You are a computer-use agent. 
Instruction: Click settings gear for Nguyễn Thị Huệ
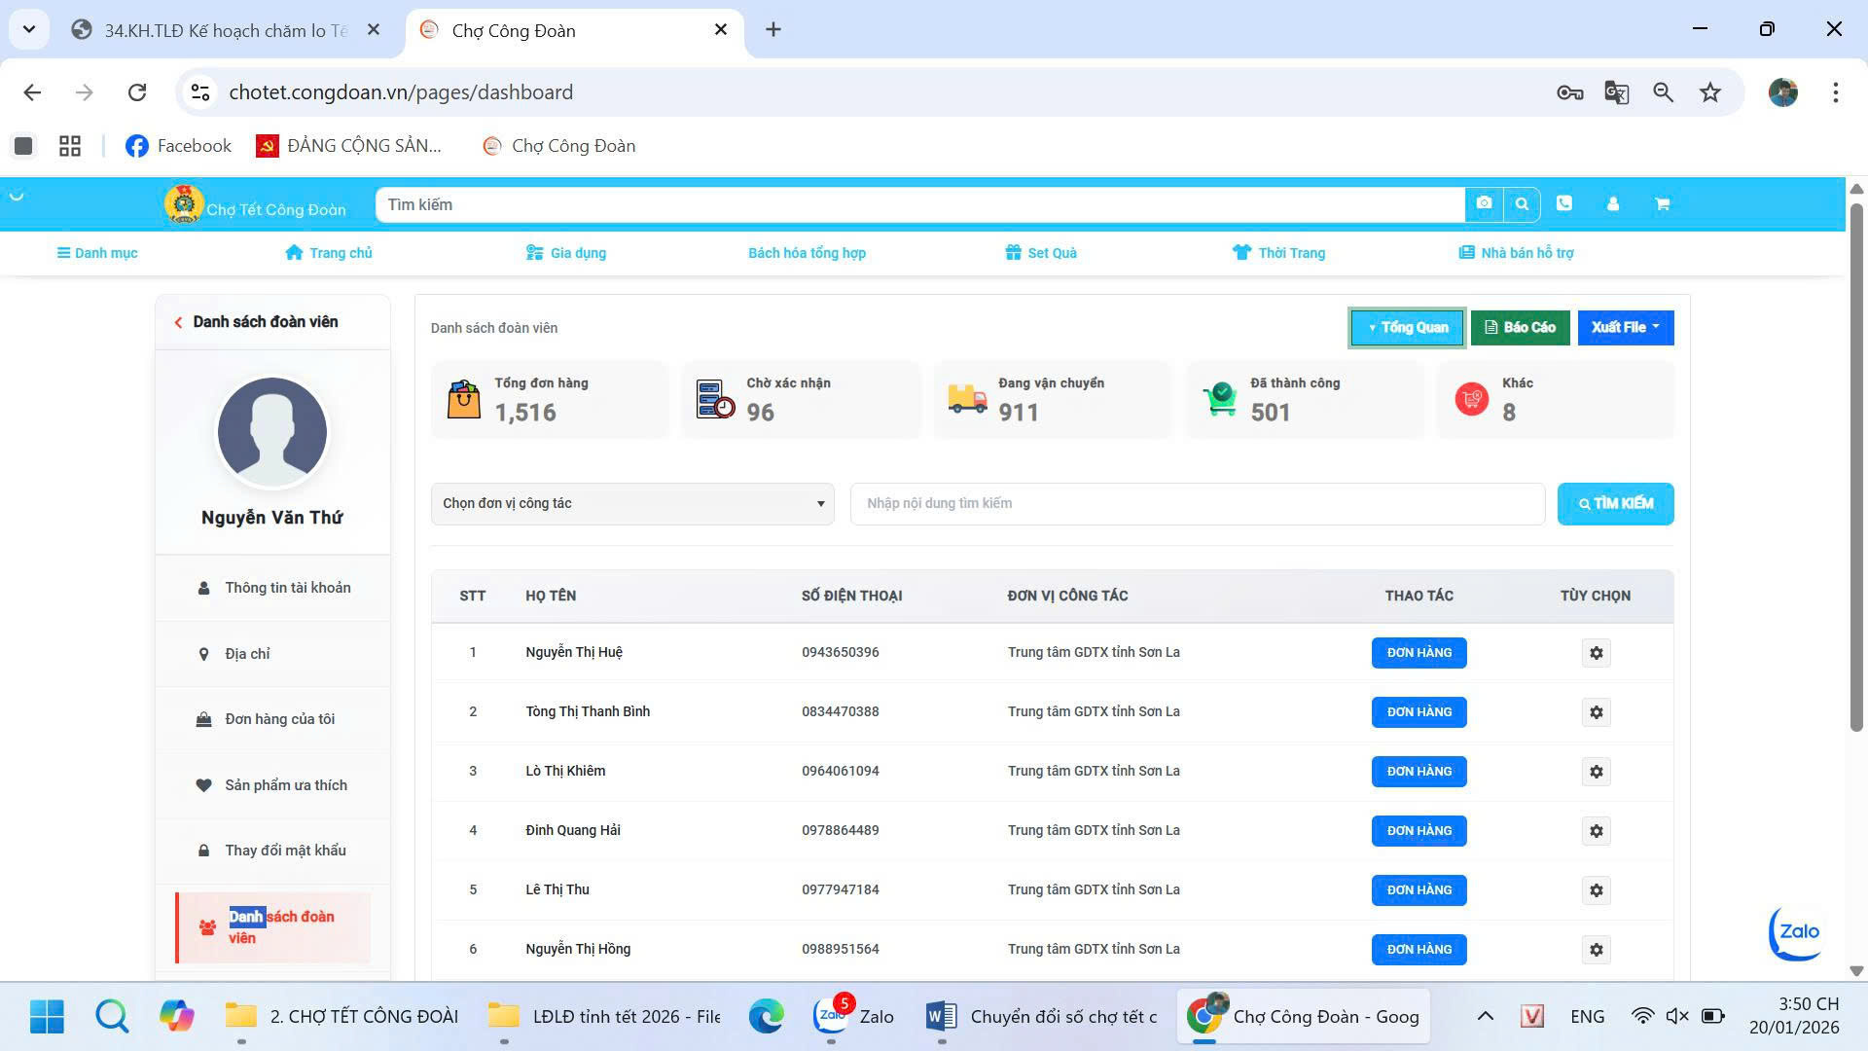(1596, 653)
